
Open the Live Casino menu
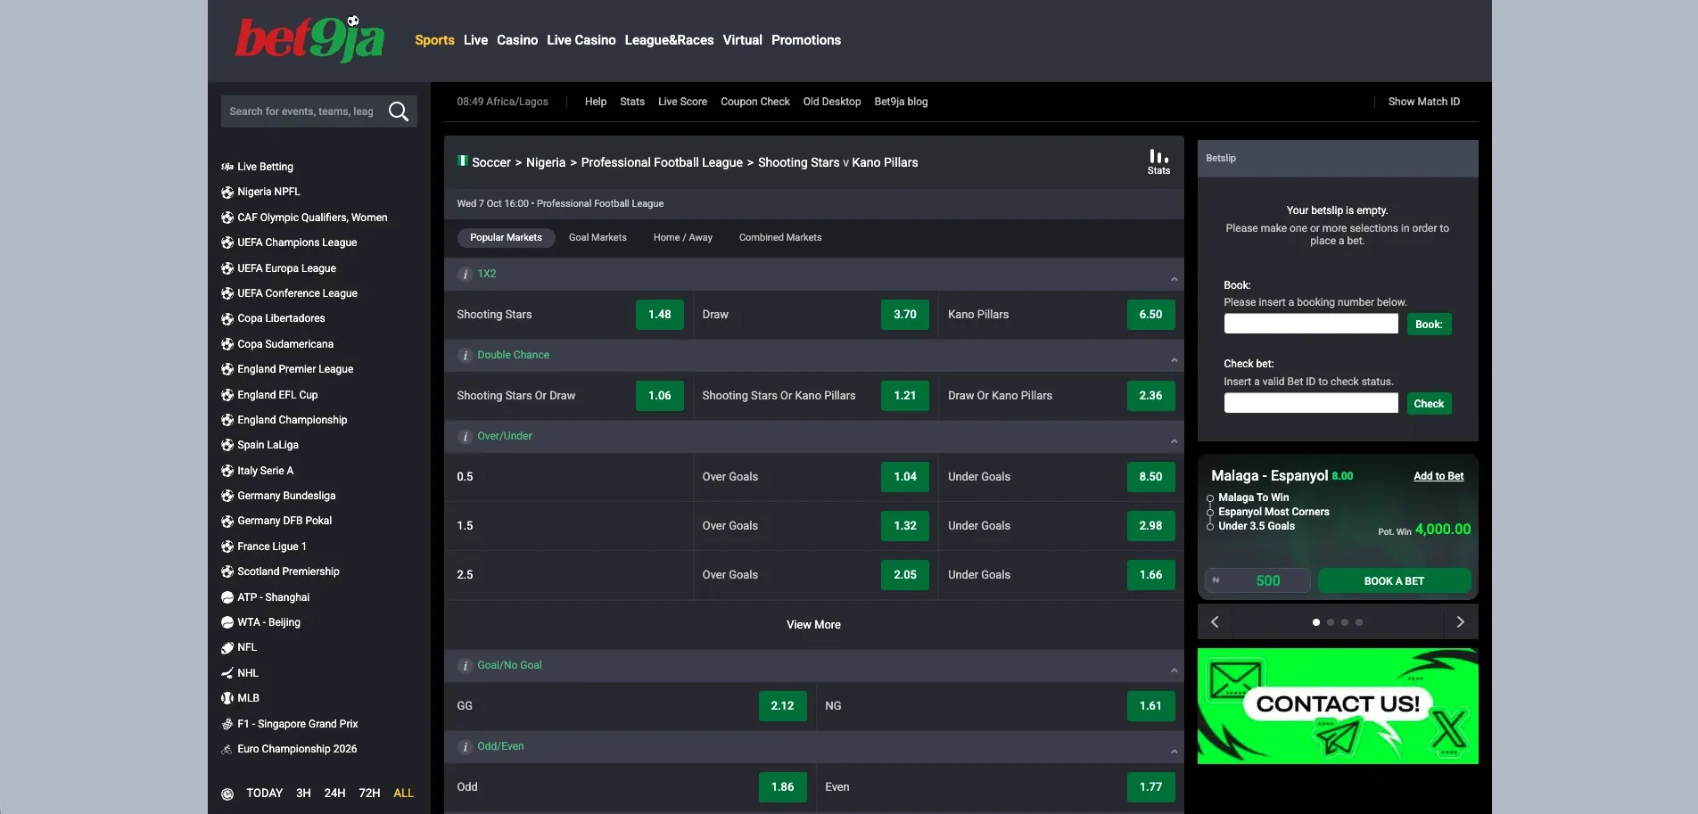[581, 40]
